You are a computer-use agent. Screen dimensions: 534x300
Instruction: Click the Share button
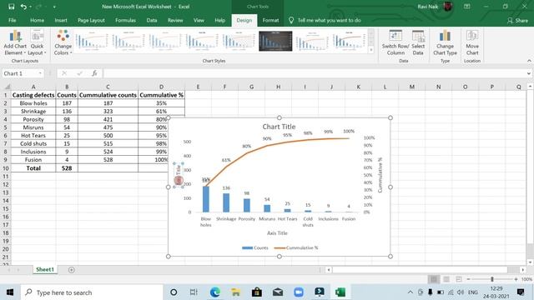517,21
